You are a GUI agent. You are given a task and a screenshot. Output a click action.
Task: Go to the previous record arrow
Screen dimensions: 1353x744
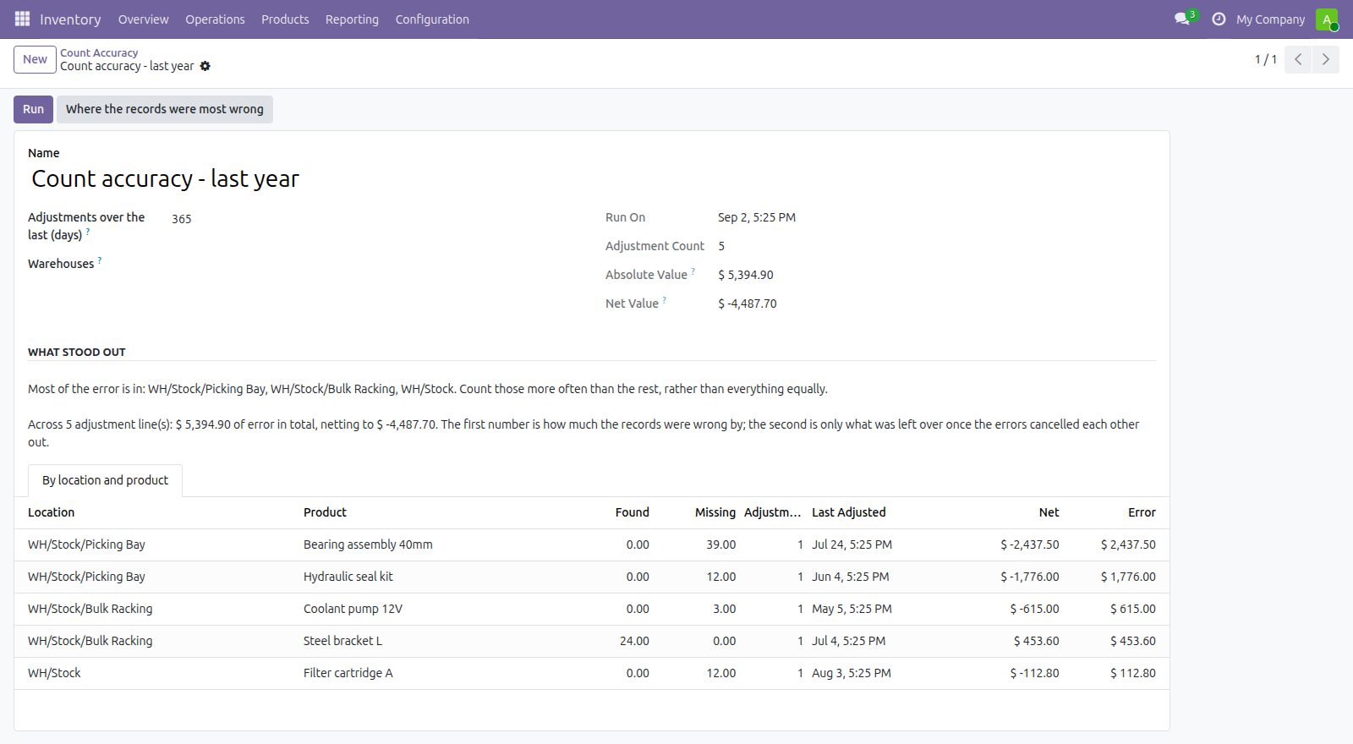(1298, 59)
